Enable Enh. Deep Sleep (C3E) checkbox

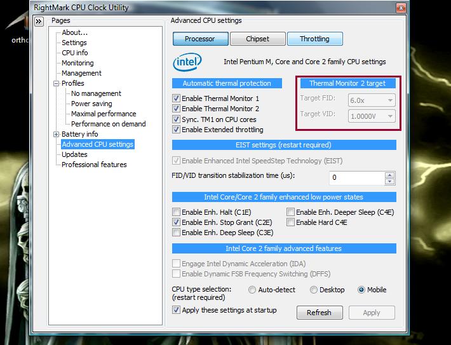pos(176,232)
